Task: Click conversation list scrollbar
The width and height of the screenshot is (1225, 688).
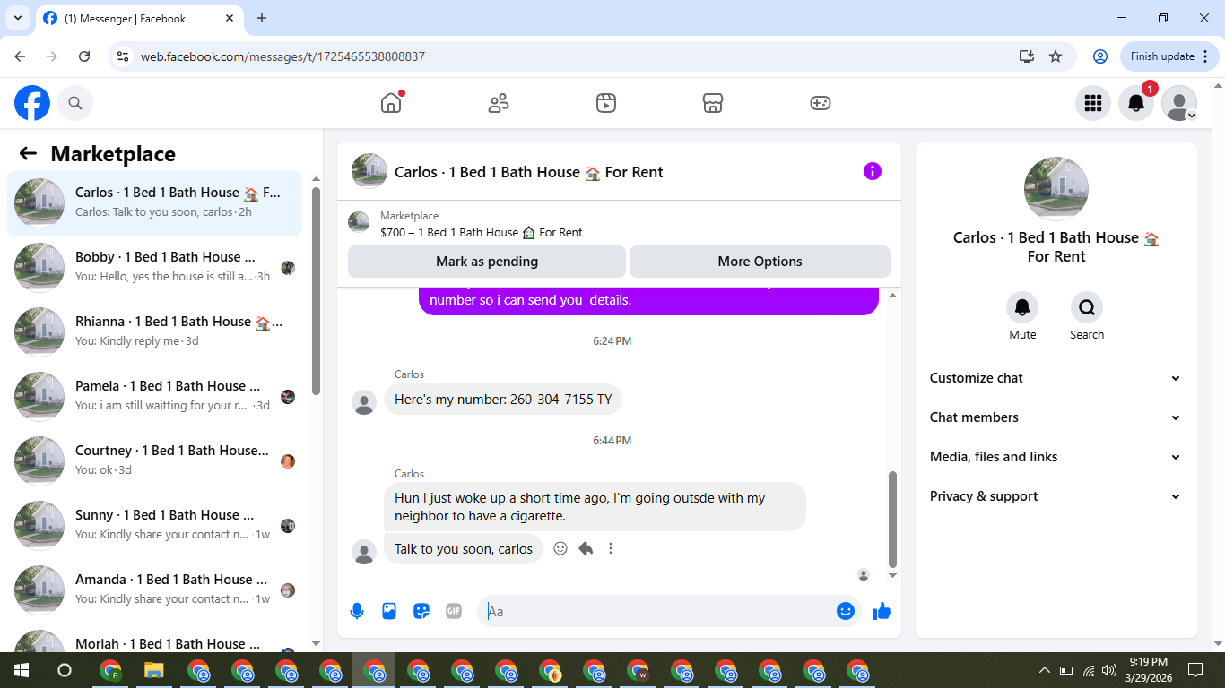Action: tap(316, 291)
